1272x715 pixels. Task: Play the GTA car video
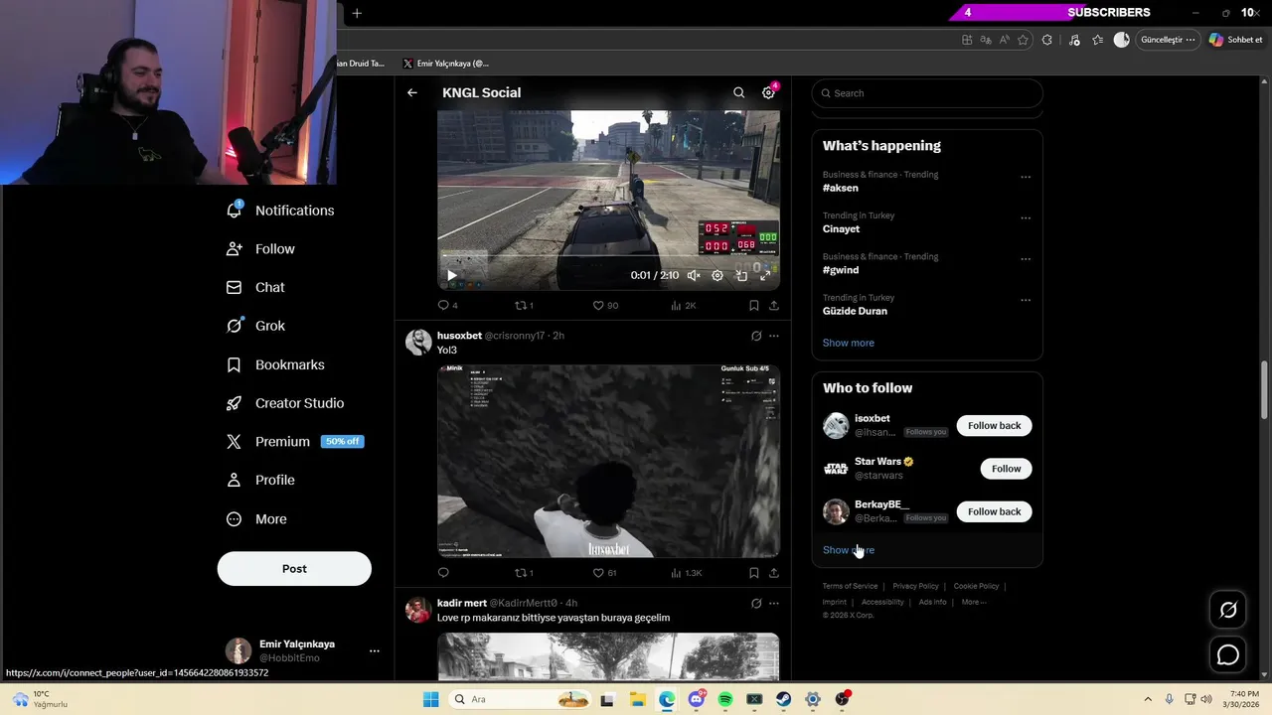click(x=451, y=275)
